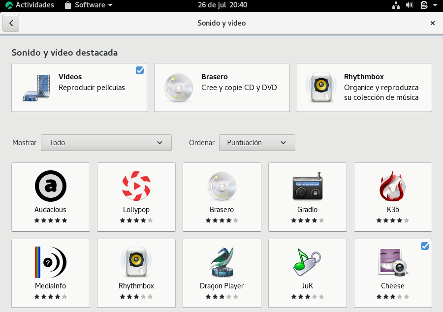This screenshot has width=443, height=312.
Task: Click the featured Brasero disc icon
Action: pyautogui.click(x=179, y=88)
